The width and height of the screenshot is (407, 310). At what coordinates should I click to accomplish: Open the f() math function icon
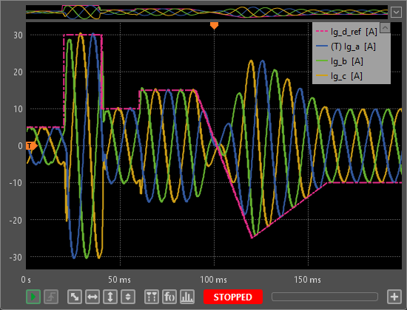click(169, 297)
